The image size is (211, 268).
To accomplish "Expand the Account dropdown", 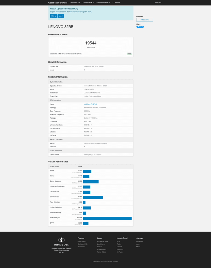I will [158, 3].
